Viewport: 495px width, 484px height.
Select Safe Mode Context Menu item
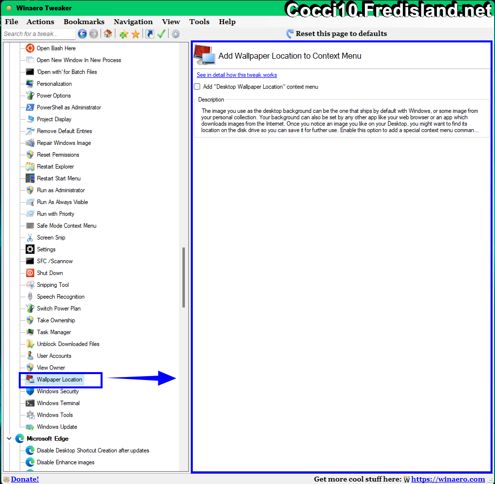[67, 226]
